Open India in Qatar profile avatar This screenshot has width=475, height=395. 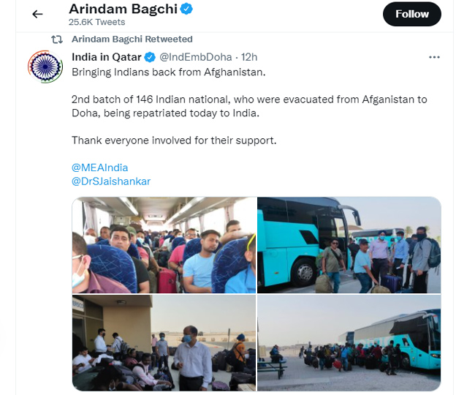tap(45, 67)
